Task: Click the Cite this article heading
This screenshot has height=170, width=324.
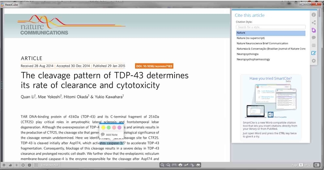Action: click(249, 15)
